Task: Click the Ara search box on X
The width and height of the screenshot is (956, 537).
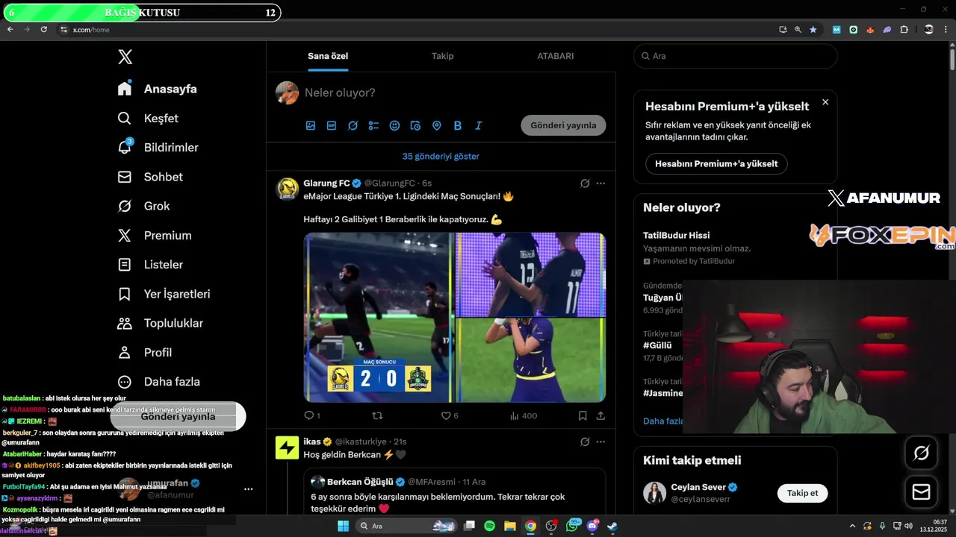Action: (736, 56)
